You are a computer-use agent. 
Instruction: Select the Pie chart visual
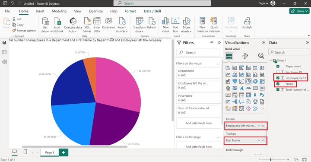(248, 81)
